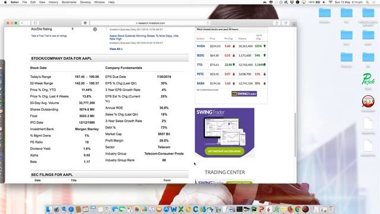Open the NVDA ticker link
Image resolution: width=380 pixels, height=214 pixels.
(x=201, y=46)
